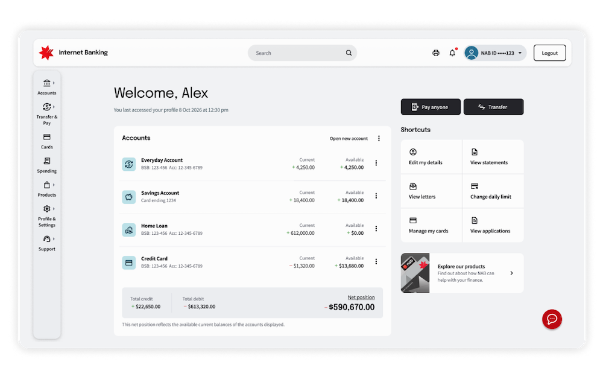Click the NAB star logo
Viewport: 603px width, 379px height.
(46, 53)
